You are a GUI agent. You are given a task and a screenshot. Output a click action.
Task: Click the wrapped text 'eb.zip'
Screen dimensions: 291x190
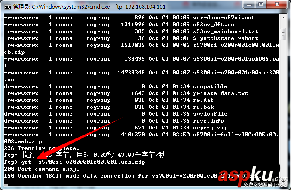point(15,52)
